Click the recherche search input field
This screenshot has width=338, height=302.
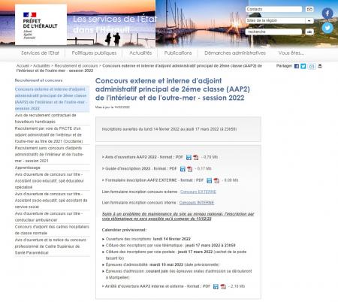[273, 32]
